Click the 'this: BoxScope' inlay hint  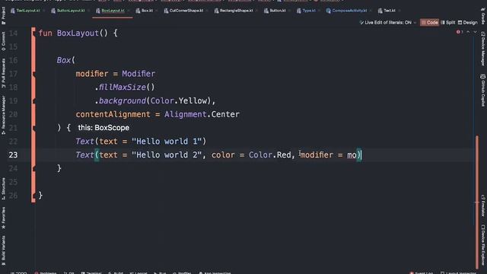pos(103,128)
